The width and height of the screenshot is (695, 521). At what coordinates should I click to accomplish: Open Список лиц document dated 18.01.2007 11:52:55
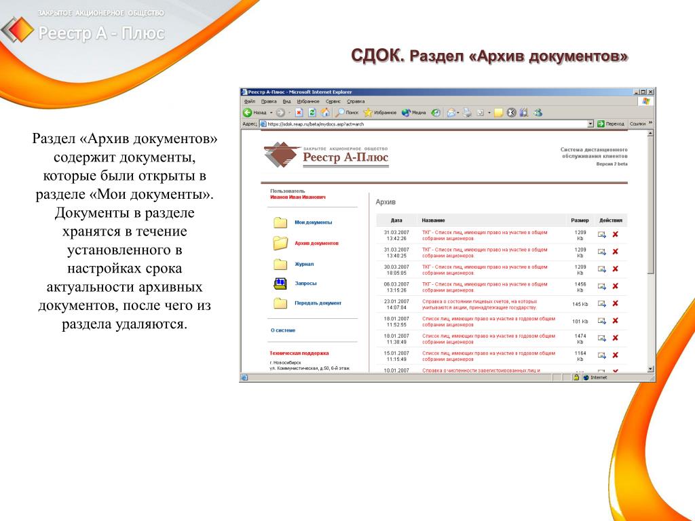pyautogui.click(x=489, y=322)
